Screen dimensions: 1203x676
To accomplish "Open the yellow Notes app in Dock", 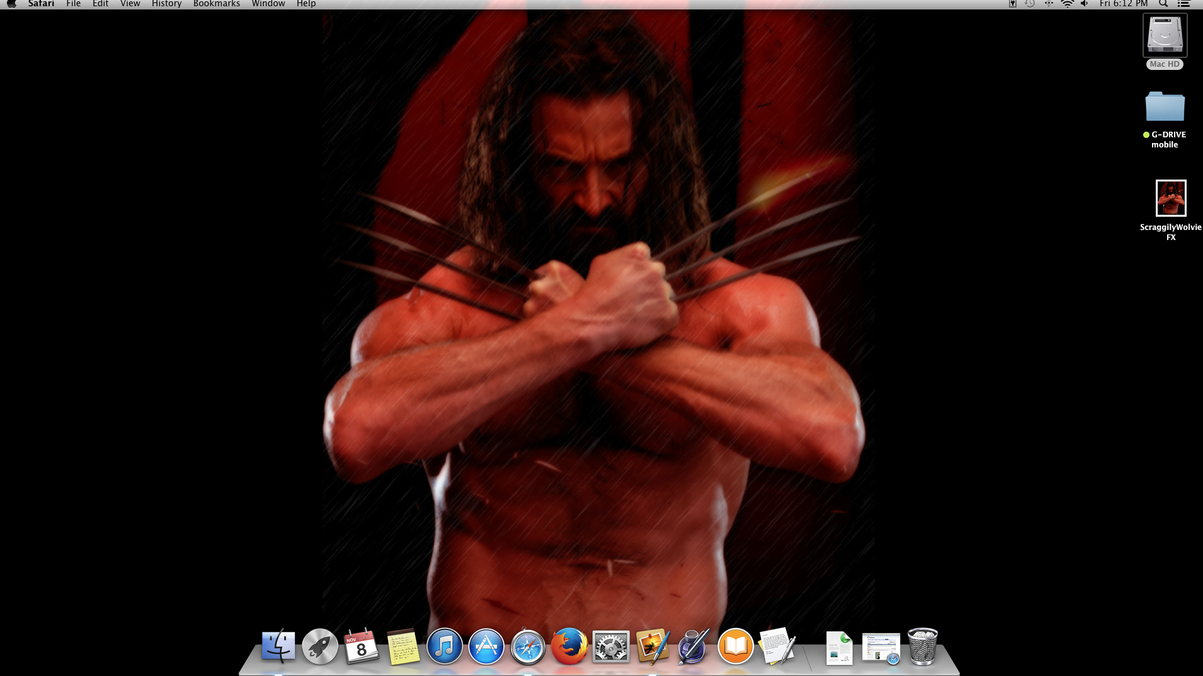I will (x=403, y=646).
